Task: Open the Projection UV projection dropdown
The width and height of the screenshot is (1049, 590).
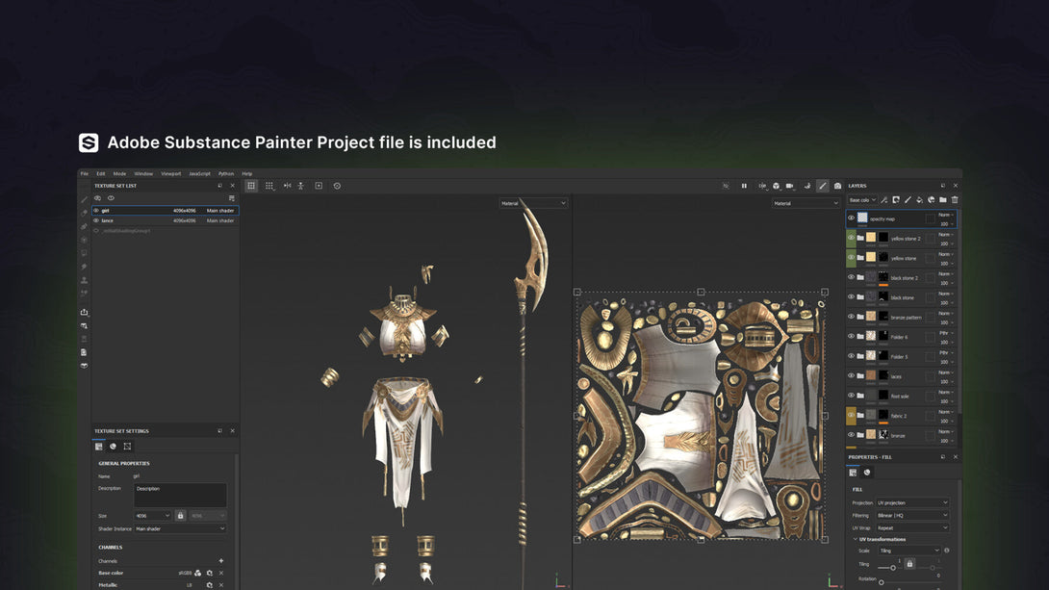Action: (912, 503)
